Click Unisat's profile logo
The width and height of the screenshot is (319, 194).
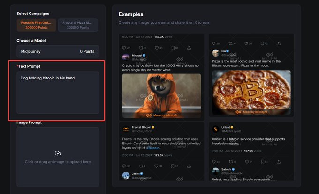[x=215, y=129]
